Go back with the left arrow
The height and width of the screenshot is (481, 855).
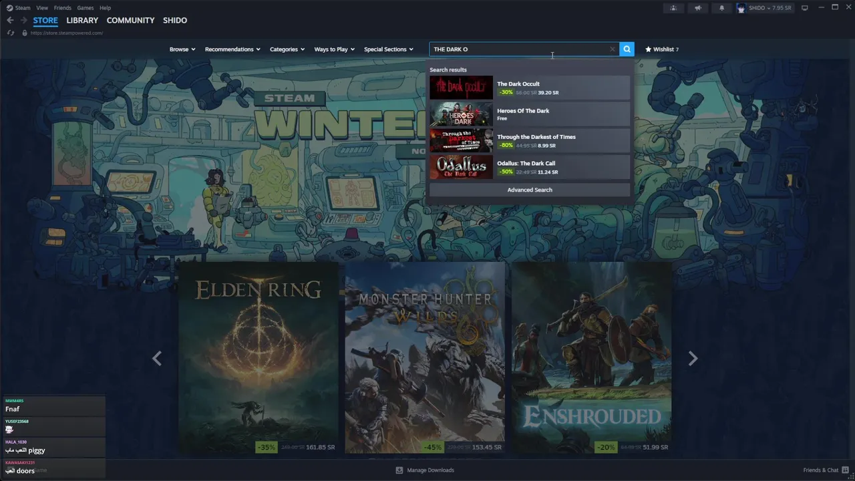click(x=10, y=20)
